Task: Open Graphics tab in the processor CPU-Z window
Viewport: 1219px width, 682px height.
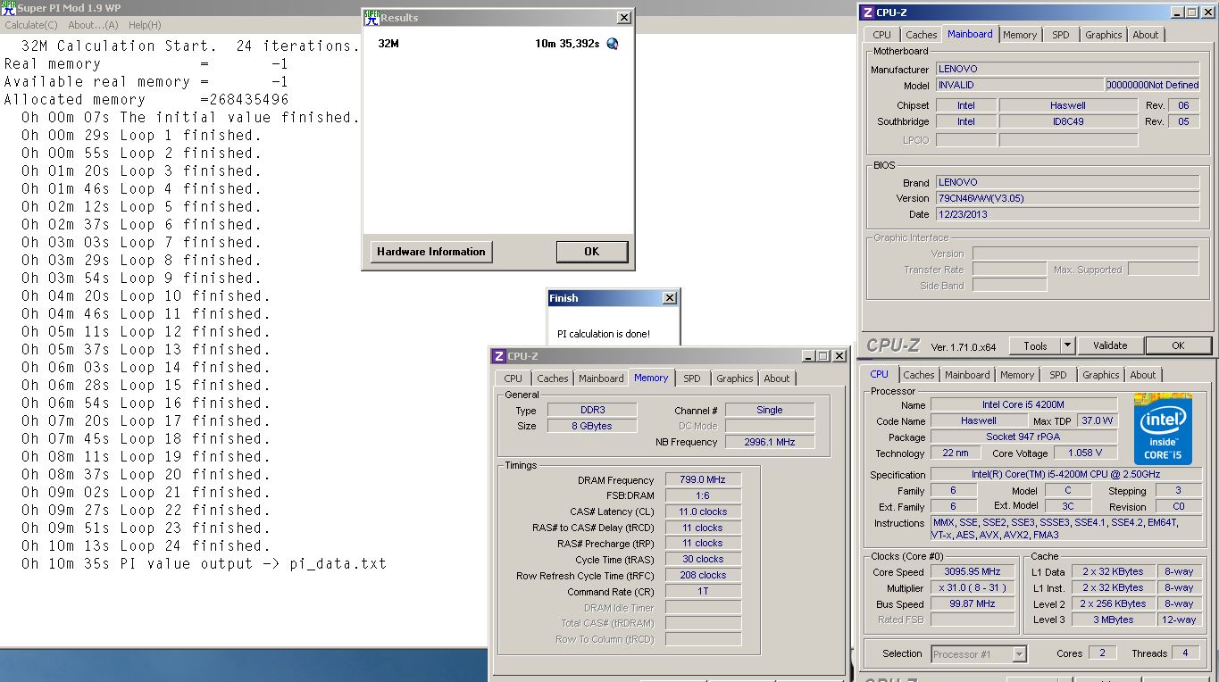Action: coord(1101,375)
